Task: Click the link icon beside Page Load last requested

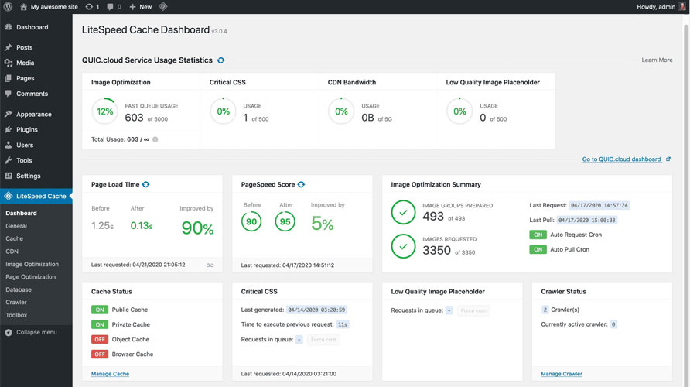Action: tap(210, 265)
